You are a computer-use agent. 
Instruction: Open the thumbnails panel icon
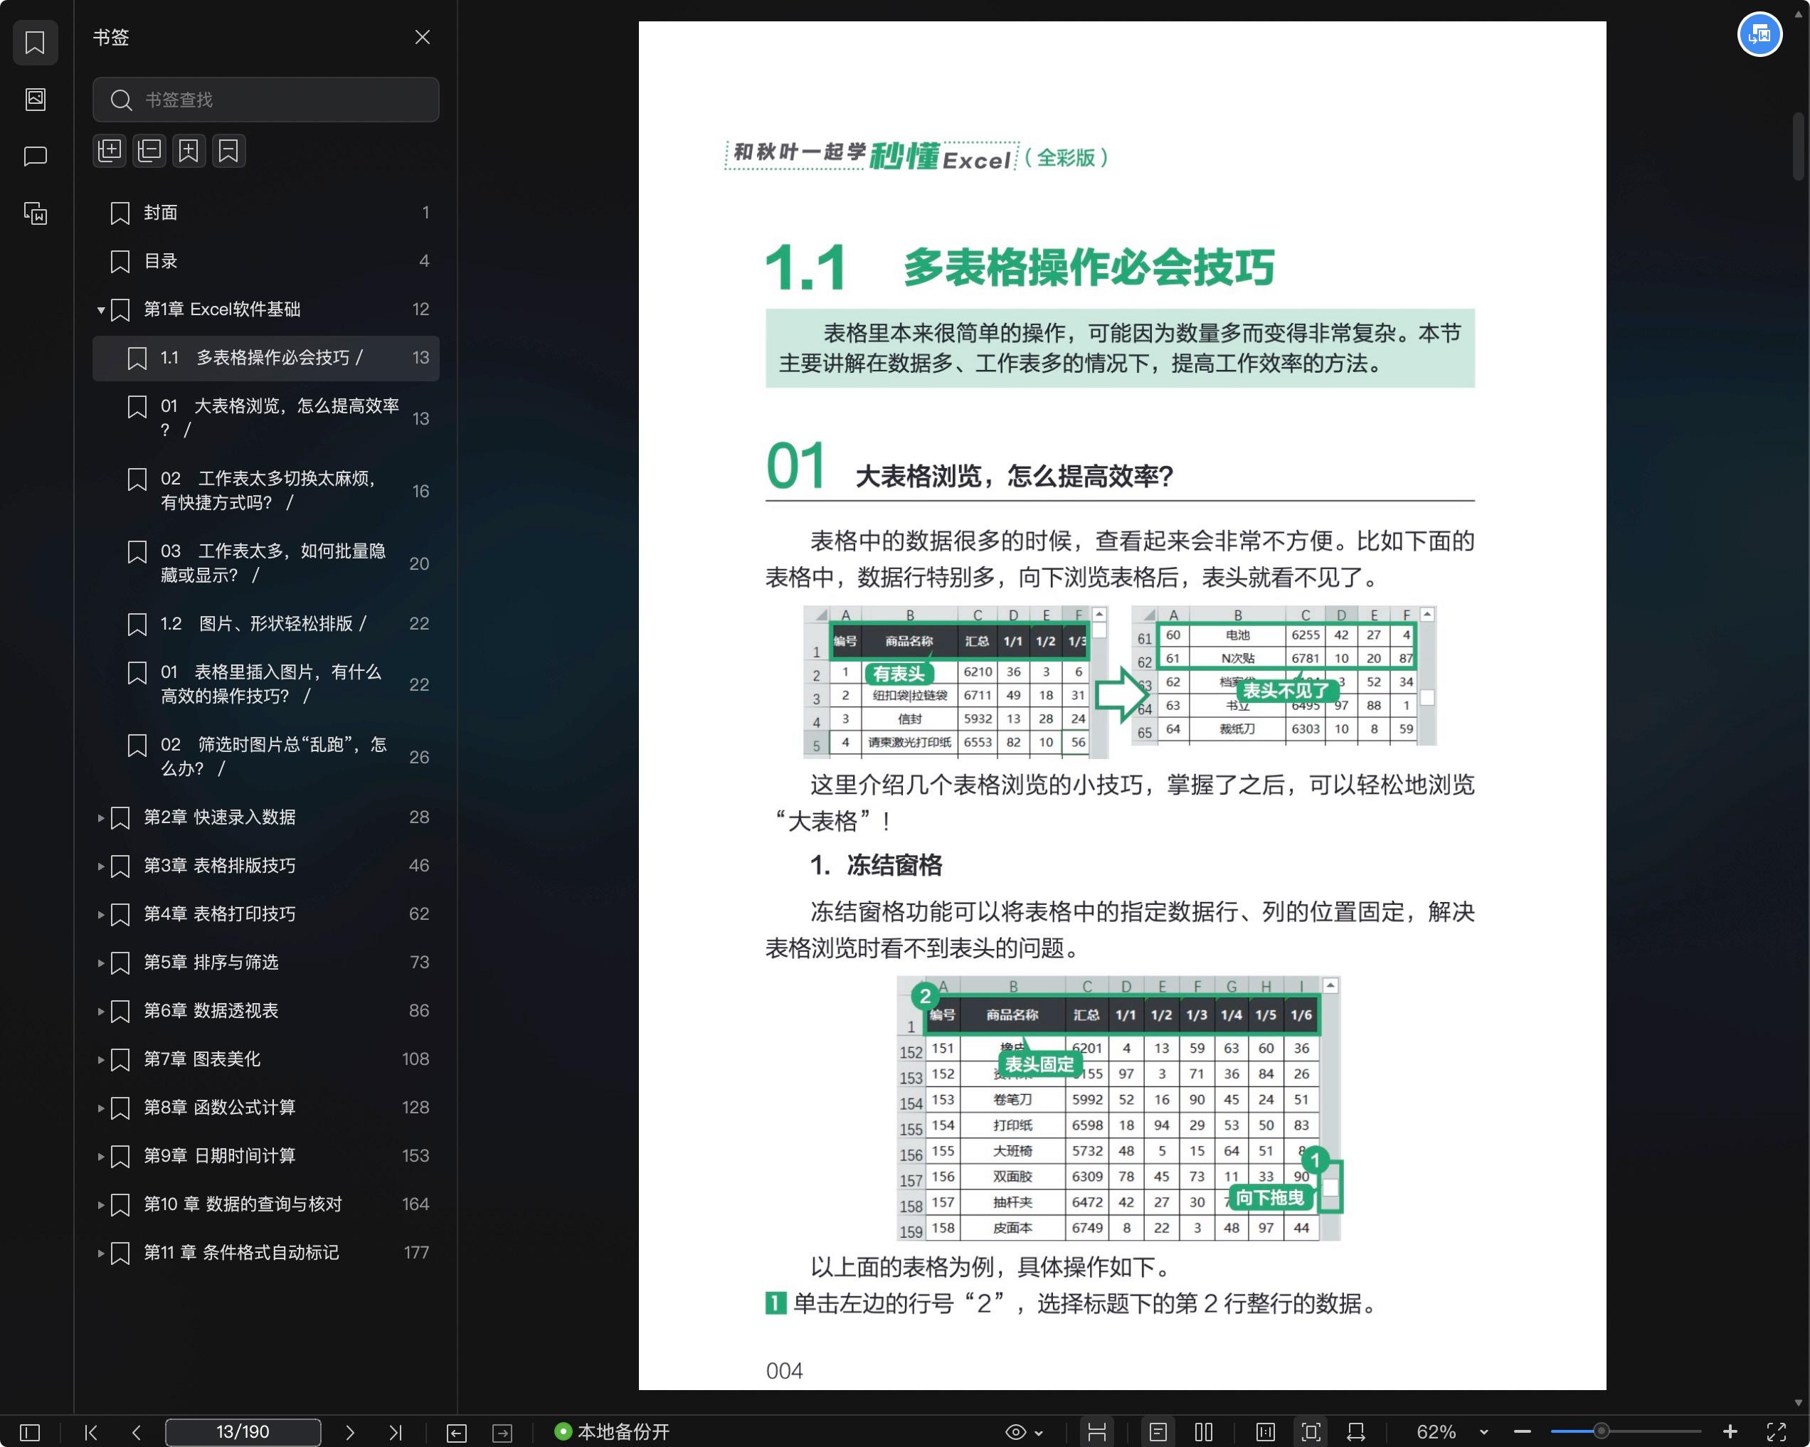click(x=36, y=99)
